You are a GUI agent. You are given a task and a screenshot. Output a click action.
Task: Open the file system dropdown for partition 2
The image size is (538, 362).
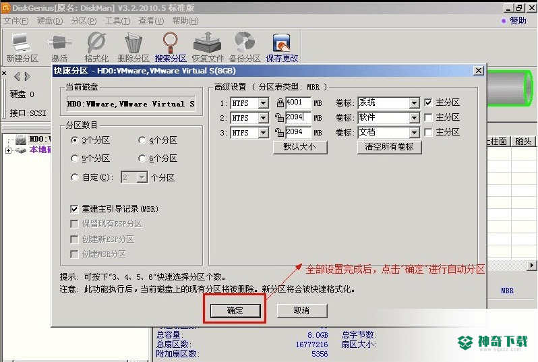point(263,118)
